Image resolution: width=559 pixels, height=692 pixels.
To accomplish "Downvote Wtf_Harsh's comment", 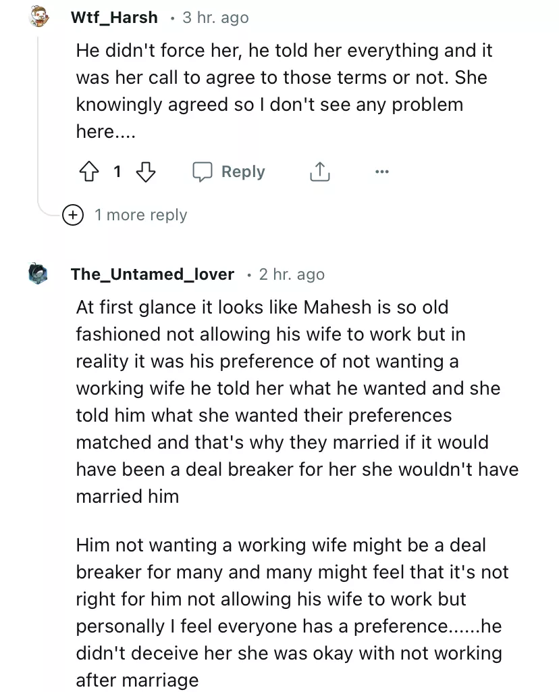I will click(x=146, y=172).
